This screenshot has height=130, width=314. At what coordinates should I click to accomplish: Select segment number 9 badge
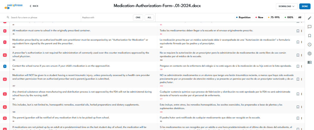5,42
